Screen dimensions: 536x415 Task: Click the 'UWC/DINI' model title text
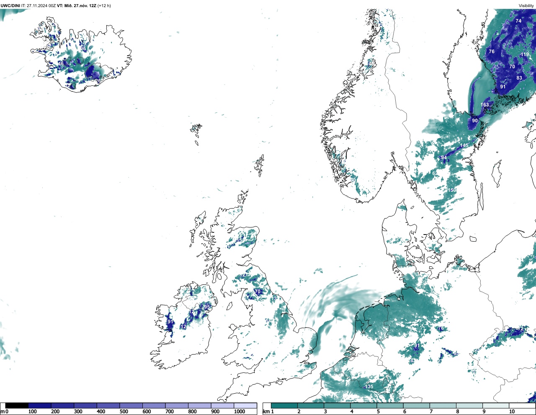10,6
